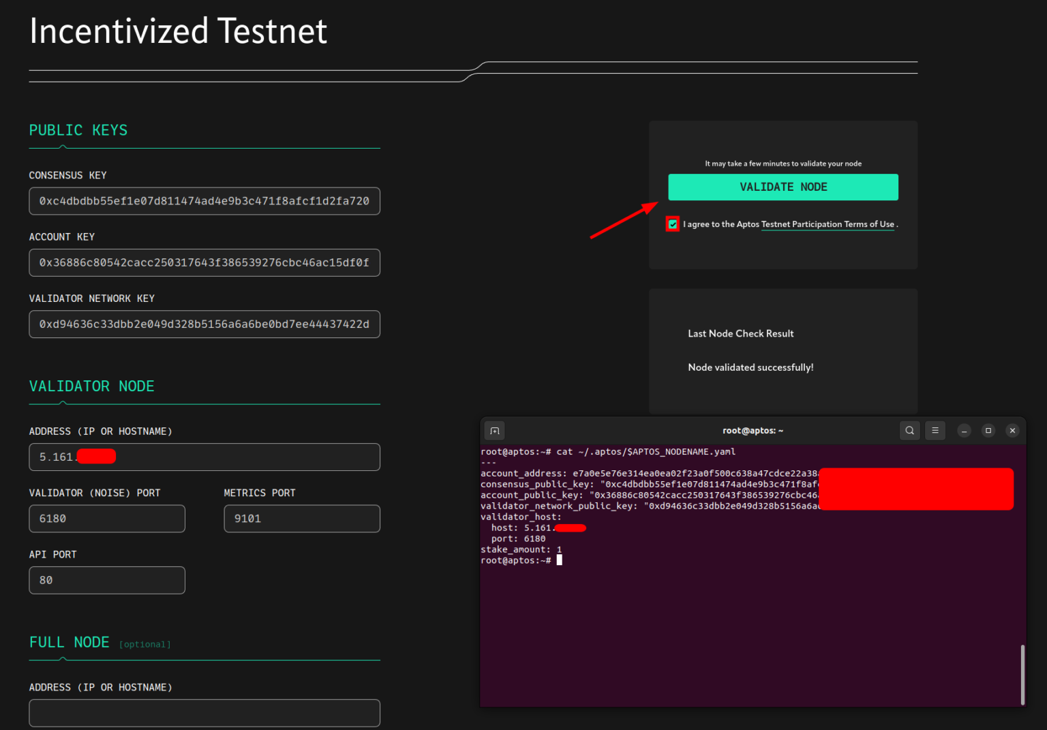1047x730 pixels.
Task: Click the terminal new tab icon
Action: tap(495, 431)
